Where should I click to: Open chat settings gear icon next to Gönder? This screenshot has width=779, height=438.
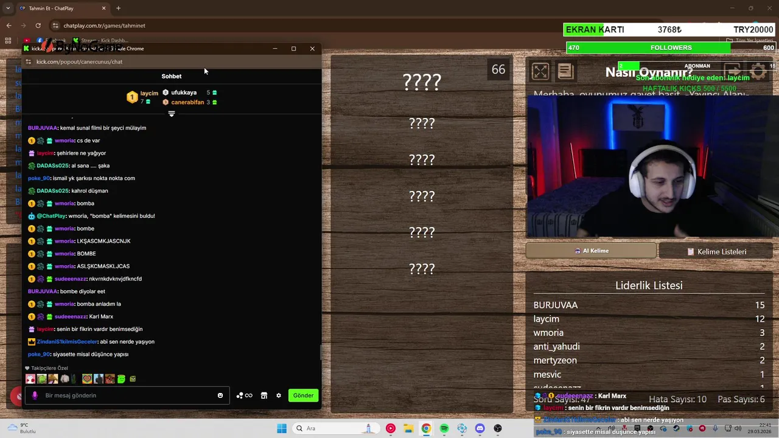tap(279, 395)
